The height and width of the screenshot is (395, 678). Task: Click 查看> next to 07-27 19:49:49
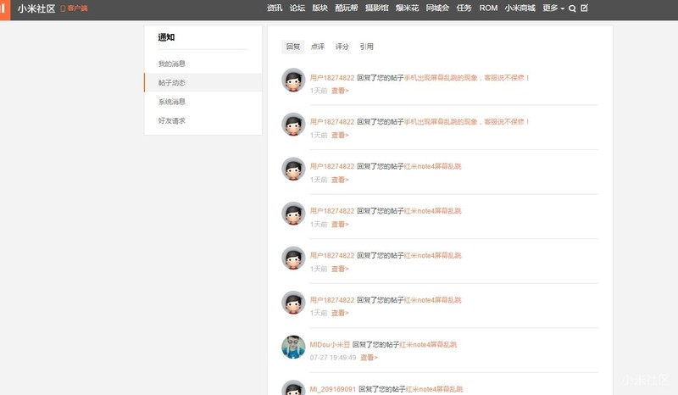[x=369, y=358]
